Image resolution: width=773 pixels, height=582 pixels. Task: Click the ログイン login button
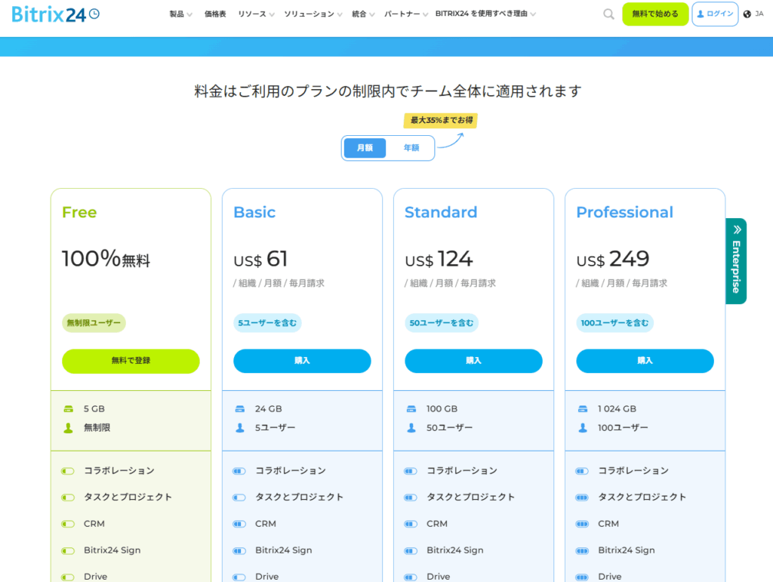pyautogui.click(x=714, y=14)
